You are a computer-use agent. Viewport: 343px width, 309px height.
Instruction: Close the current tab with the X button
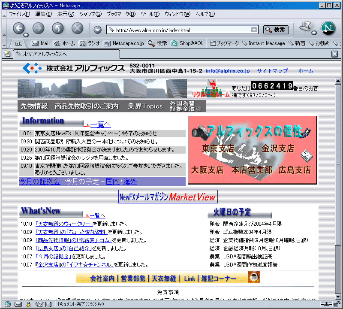(334, 54)
